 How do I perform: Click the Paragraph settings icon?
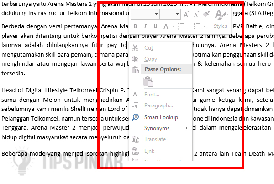(135, 105)
